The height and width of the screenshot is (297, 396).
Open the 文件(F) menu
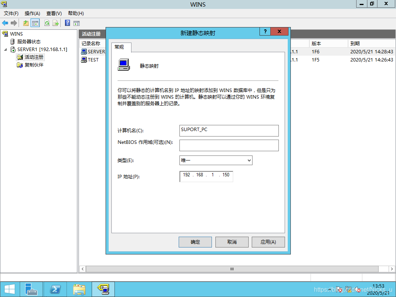pyautogui.click(x=11, y=14)
